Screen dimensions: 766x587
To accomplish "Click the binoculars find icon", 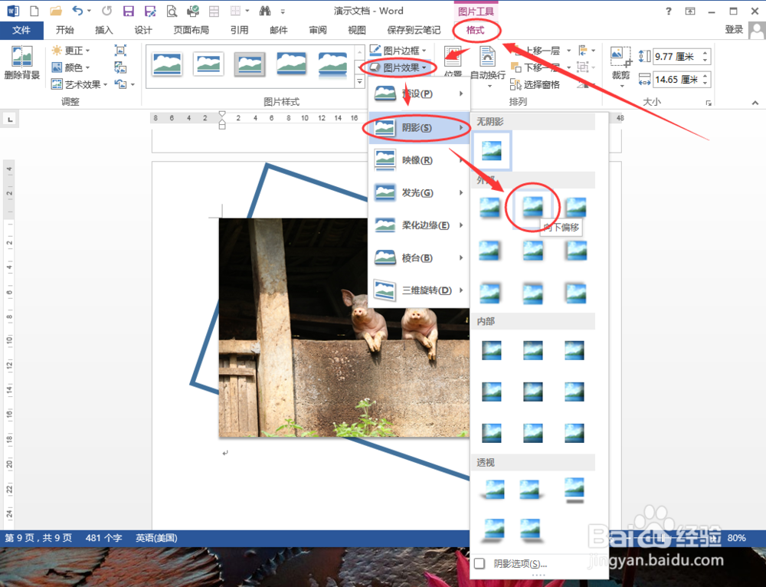I will click(265, 11).
